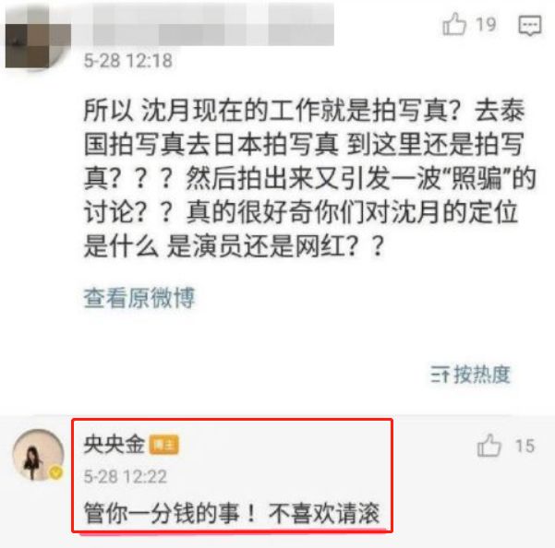Viewport: 555px width, 548px height.
Task: Open the 查看原微博 link
Action: (139, 298)
